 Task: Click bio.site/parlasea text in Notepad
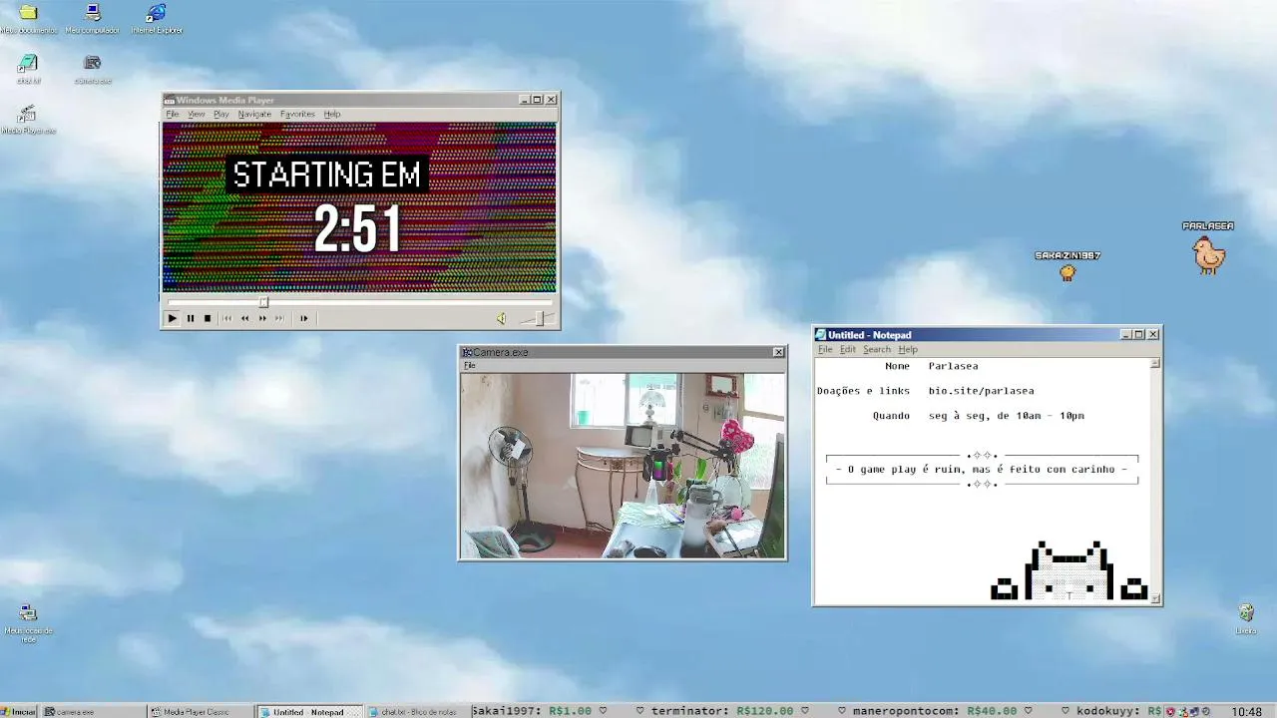pyautogui.click(x=981, y=391)
